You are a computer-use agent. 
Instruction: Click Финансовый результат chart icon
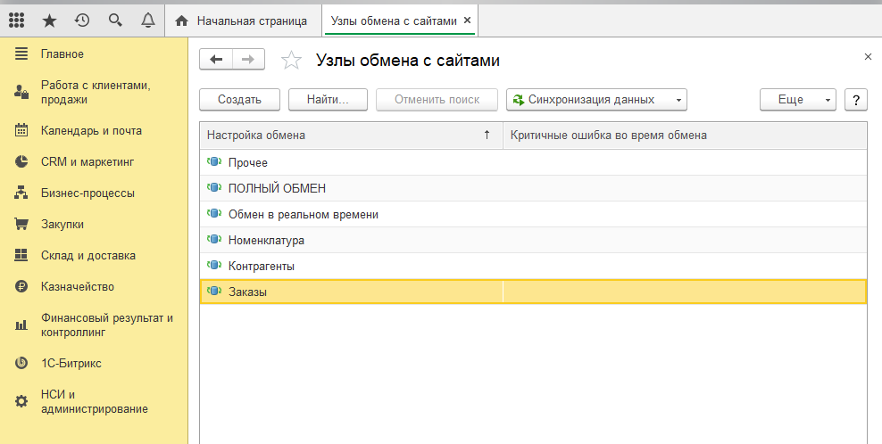pos(21,325)
